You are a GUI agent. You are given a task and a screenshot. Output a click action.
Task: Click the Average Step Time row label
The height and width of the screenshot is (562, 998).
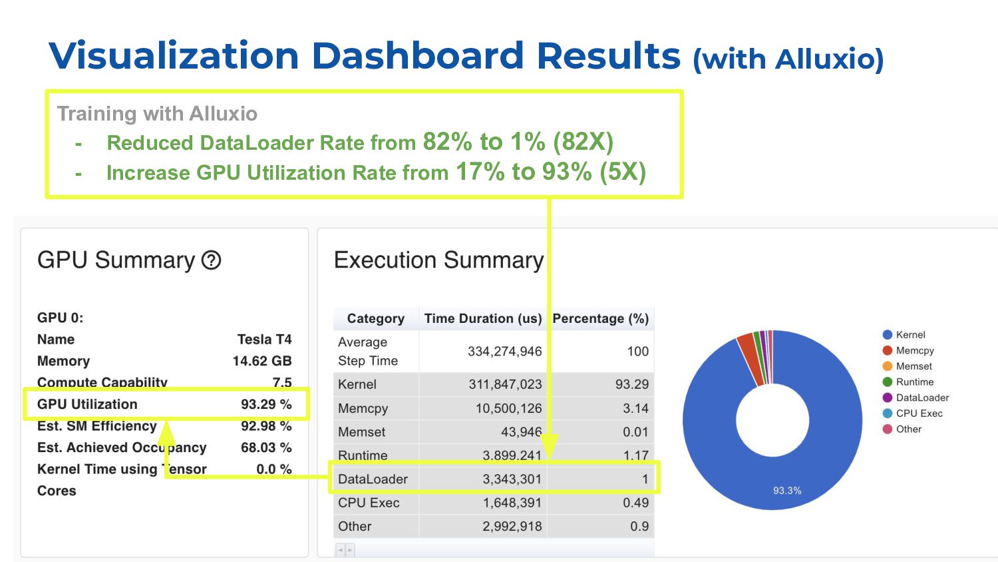tap(368, 352)
